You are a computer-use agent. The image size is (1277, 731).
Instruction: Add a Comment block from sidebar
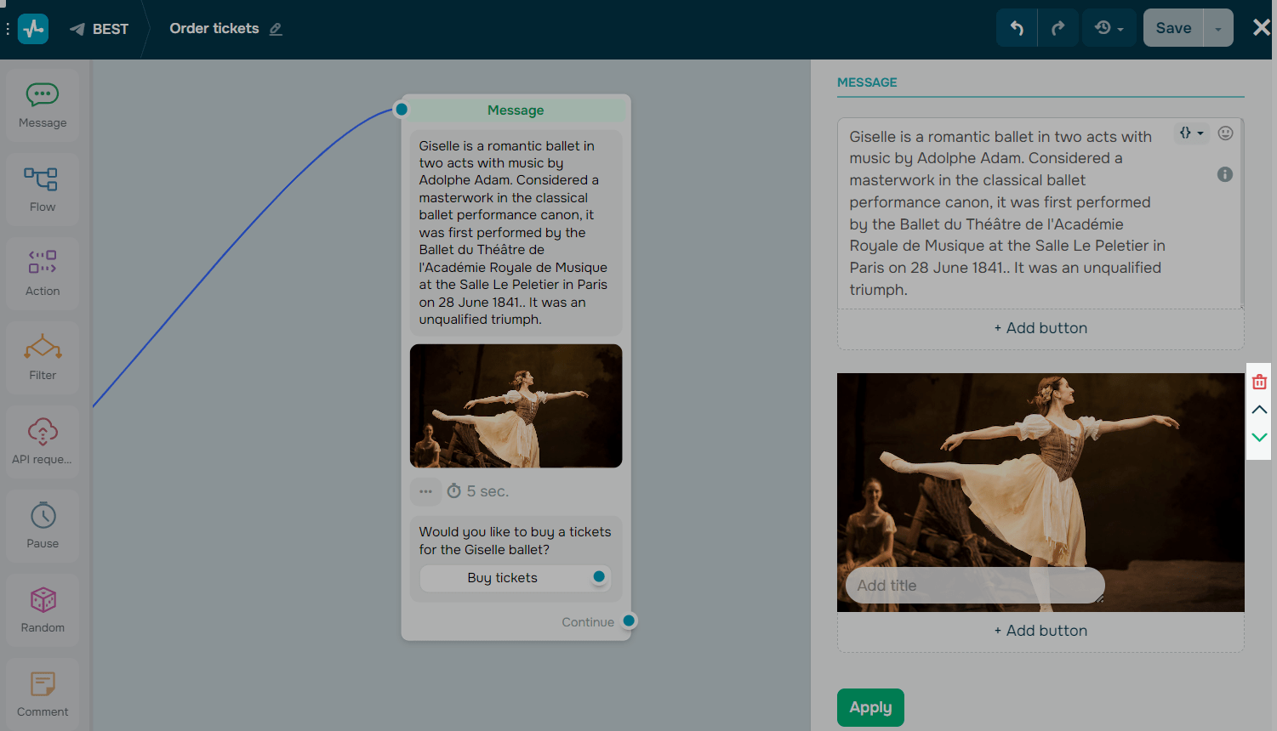pos(43,694)
